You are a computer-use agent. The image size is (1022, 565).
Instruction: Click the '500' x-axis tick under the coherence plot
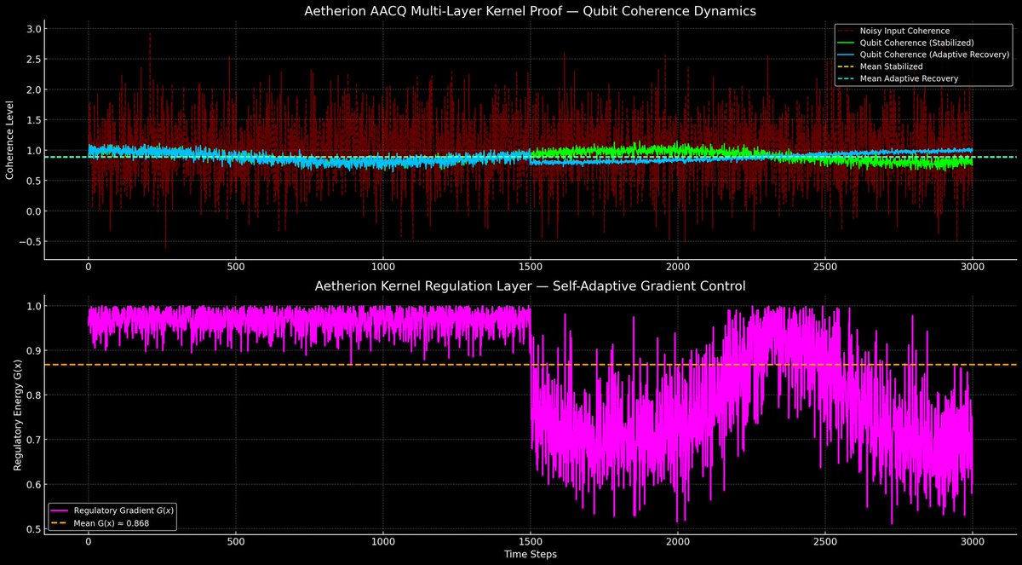(x=236, y=266)
